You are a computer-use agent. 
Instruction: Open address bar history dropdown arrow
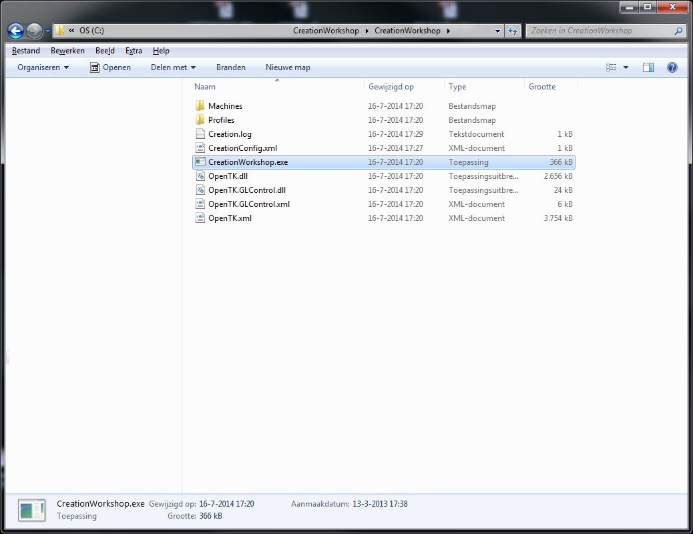497,31
